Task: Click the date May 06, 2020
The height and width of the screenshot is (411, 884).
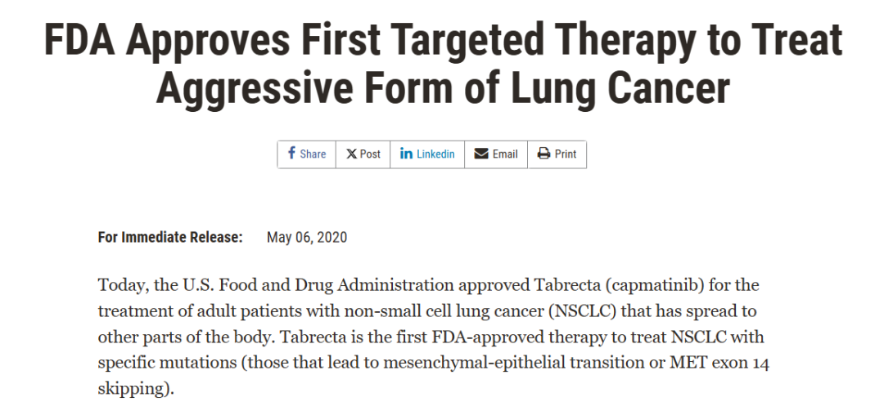Action: (x=307, y=237)
